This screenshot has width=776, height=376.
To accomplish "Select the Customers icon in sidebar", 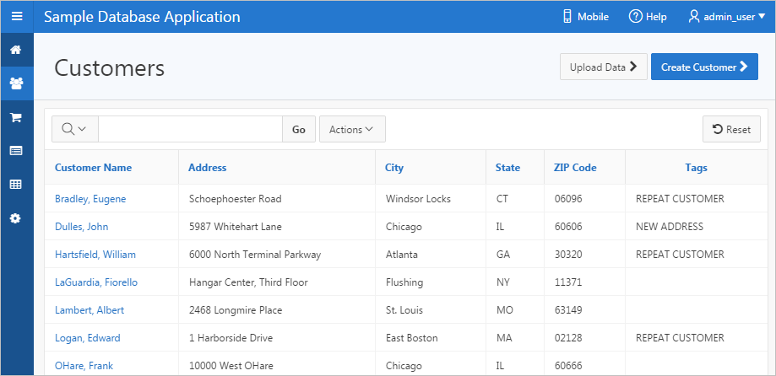I will point(16,83).
